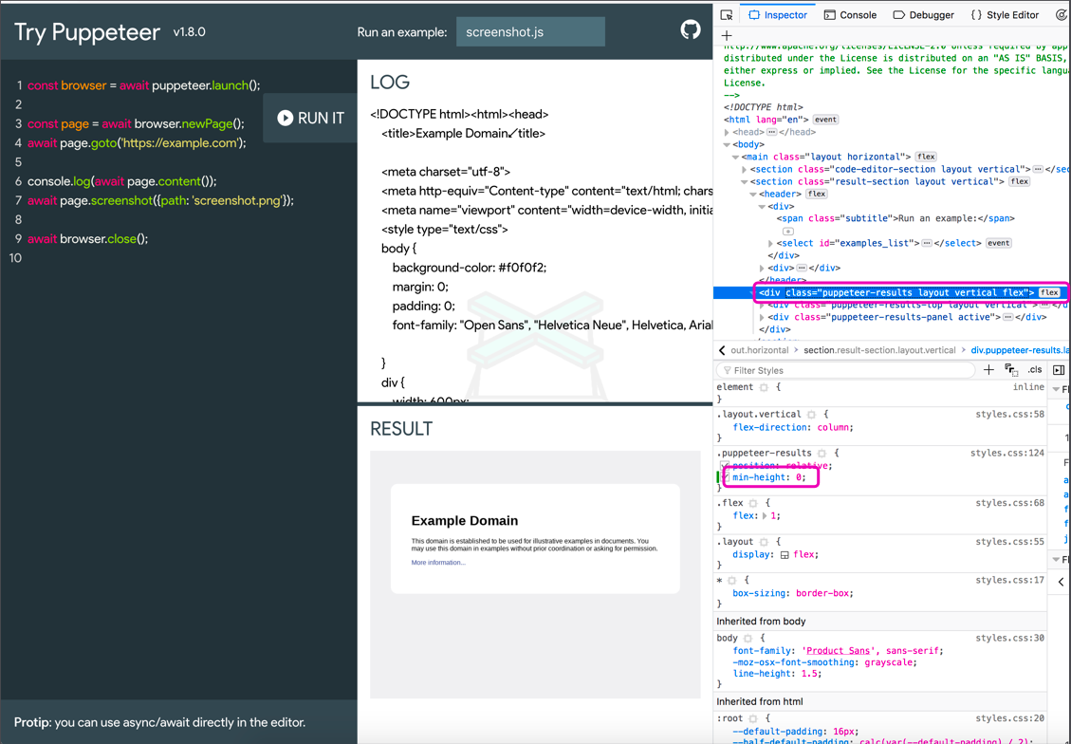The height and width of the screenshot is (744, 1071).
Task: Click ellipsis badge in examples_list select
Action: pyautogui.click(x=926, y=243)
